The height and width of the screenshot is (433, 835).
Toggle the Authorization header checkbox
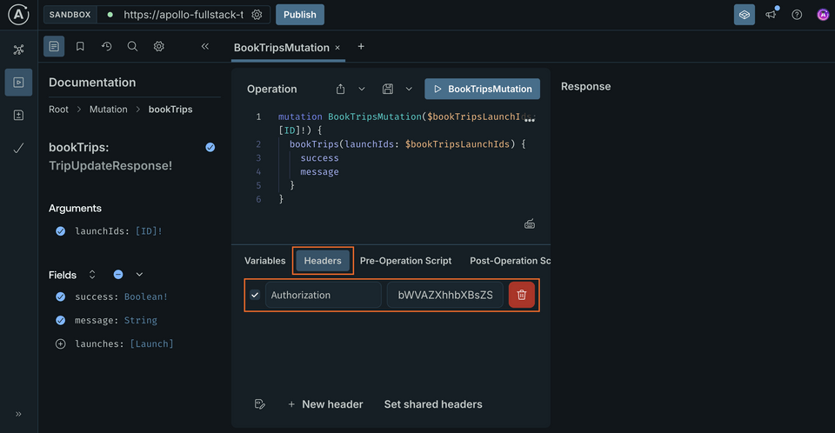point(255,295)
